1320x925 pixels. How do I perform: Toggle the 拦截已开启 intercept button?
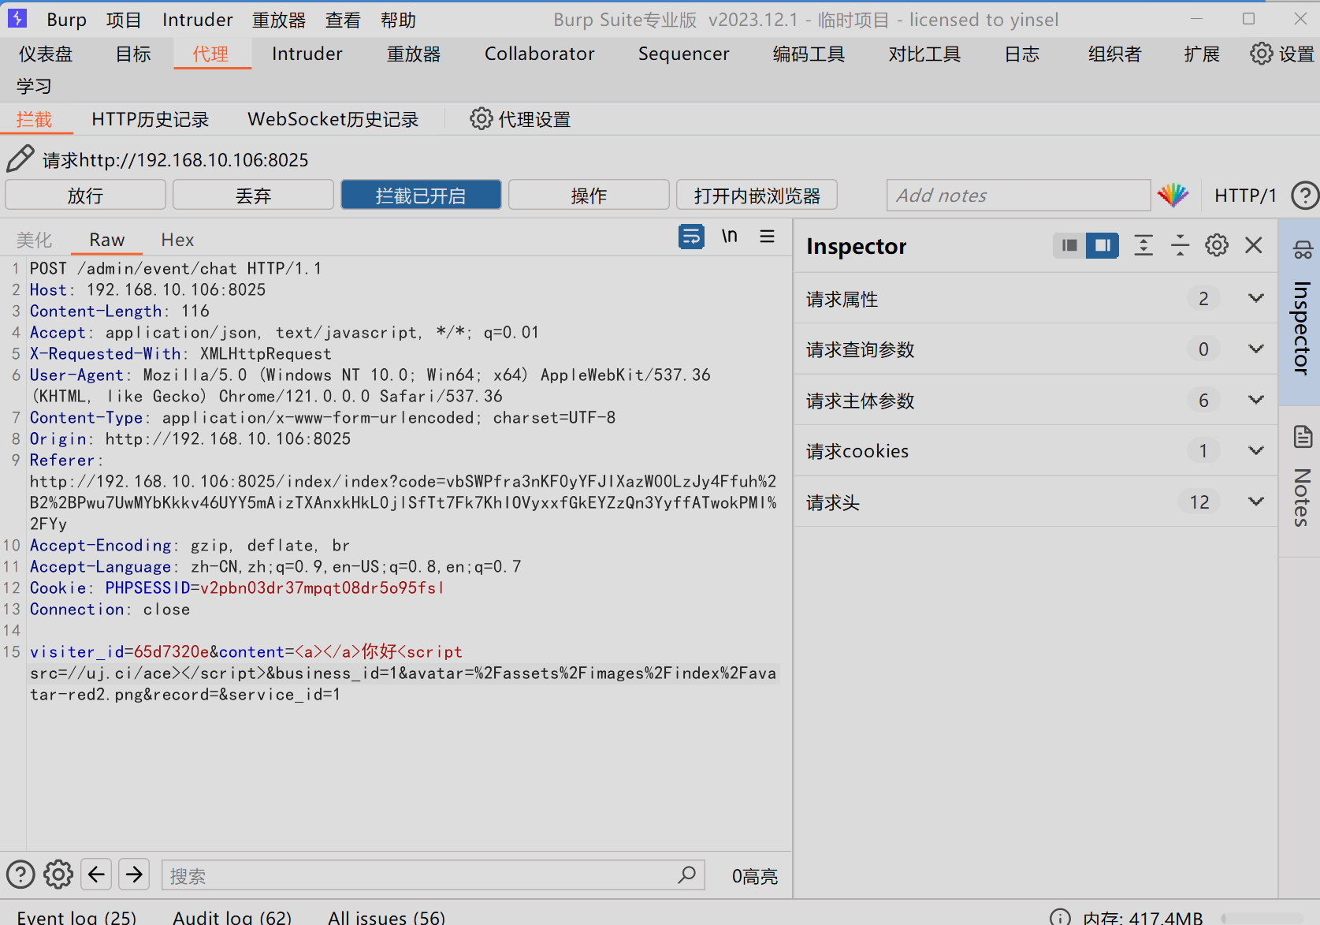[x=421, y=195]
